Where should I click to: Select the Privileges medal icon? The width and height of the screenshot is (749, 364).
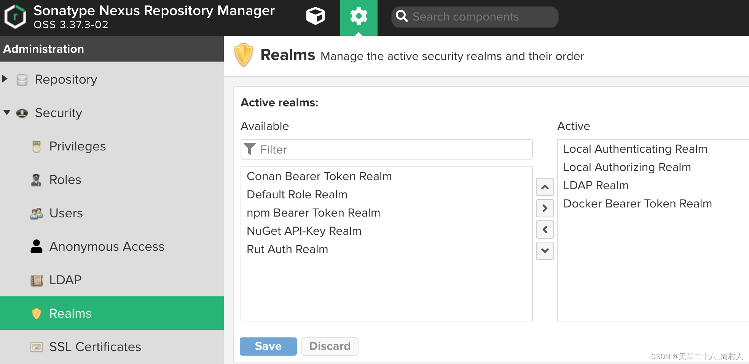point(36,146)
